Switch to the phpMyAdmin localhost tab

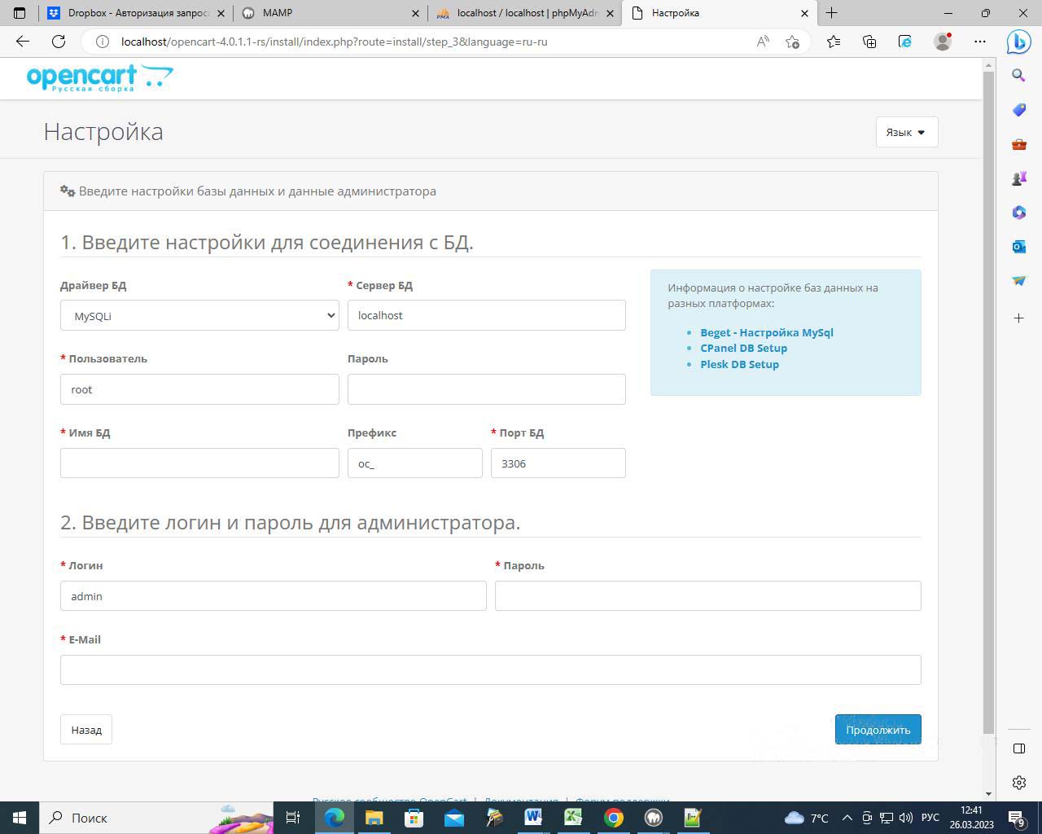[525, 13]
